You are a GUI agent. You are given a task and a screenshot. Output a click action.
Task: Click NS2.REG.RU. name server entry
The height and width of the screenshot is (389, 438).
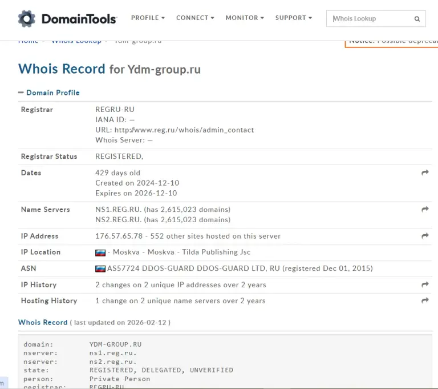tap(118, 220)
